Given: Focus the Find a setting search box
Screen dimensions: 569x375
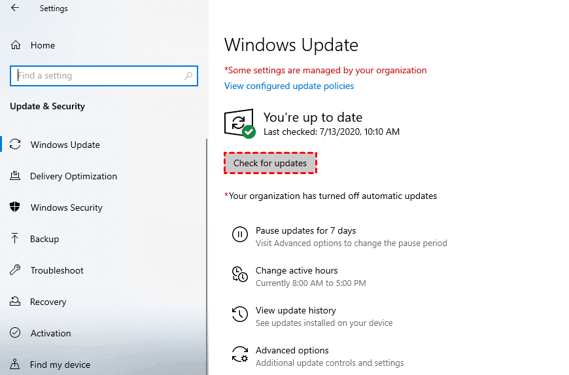Looking at the screenshot, I should pos(98,76).
